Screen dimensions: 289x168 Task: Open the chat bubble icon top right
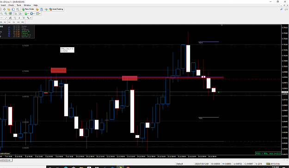[x=286, y=9]
